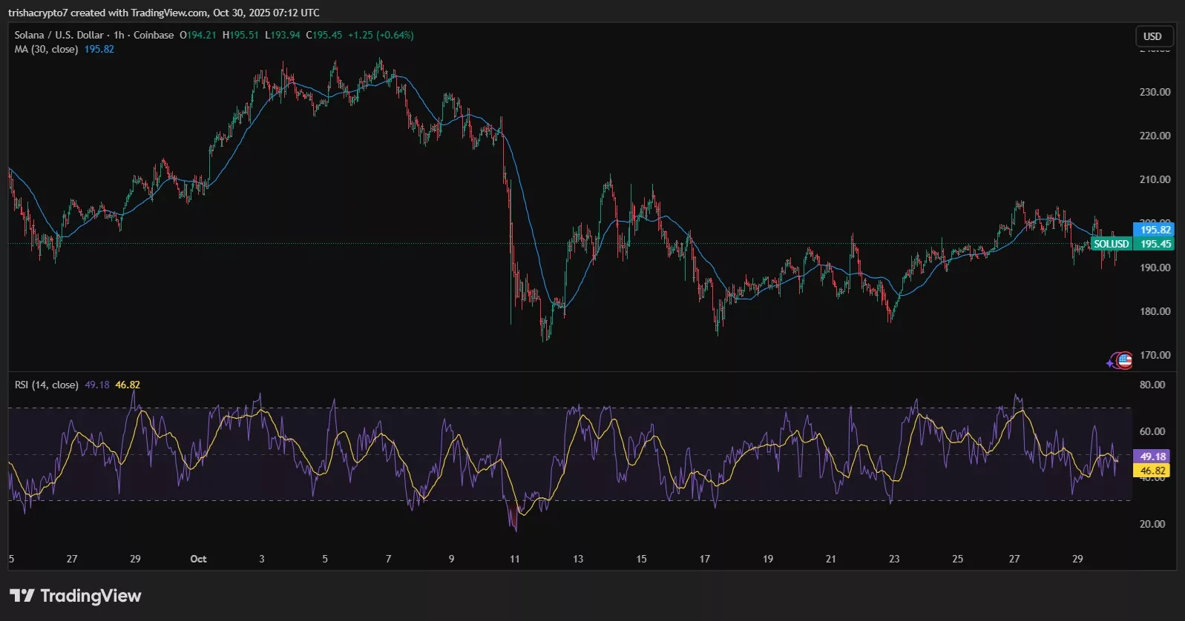Image resolution: width=1185 pixels, height=621 pixels.
Task: Click the US flag economic event icon
Action: click(x=1125, y=361)
